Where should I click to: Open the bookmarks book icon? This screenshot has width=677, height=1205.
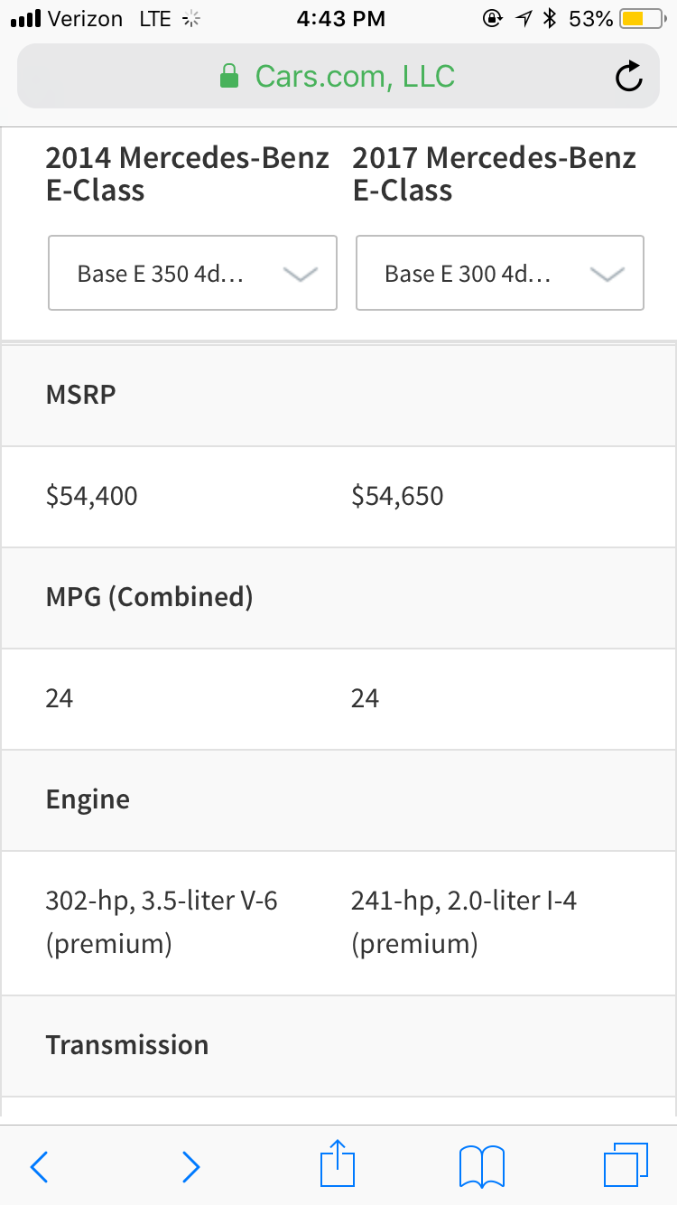click(482, 1166)
